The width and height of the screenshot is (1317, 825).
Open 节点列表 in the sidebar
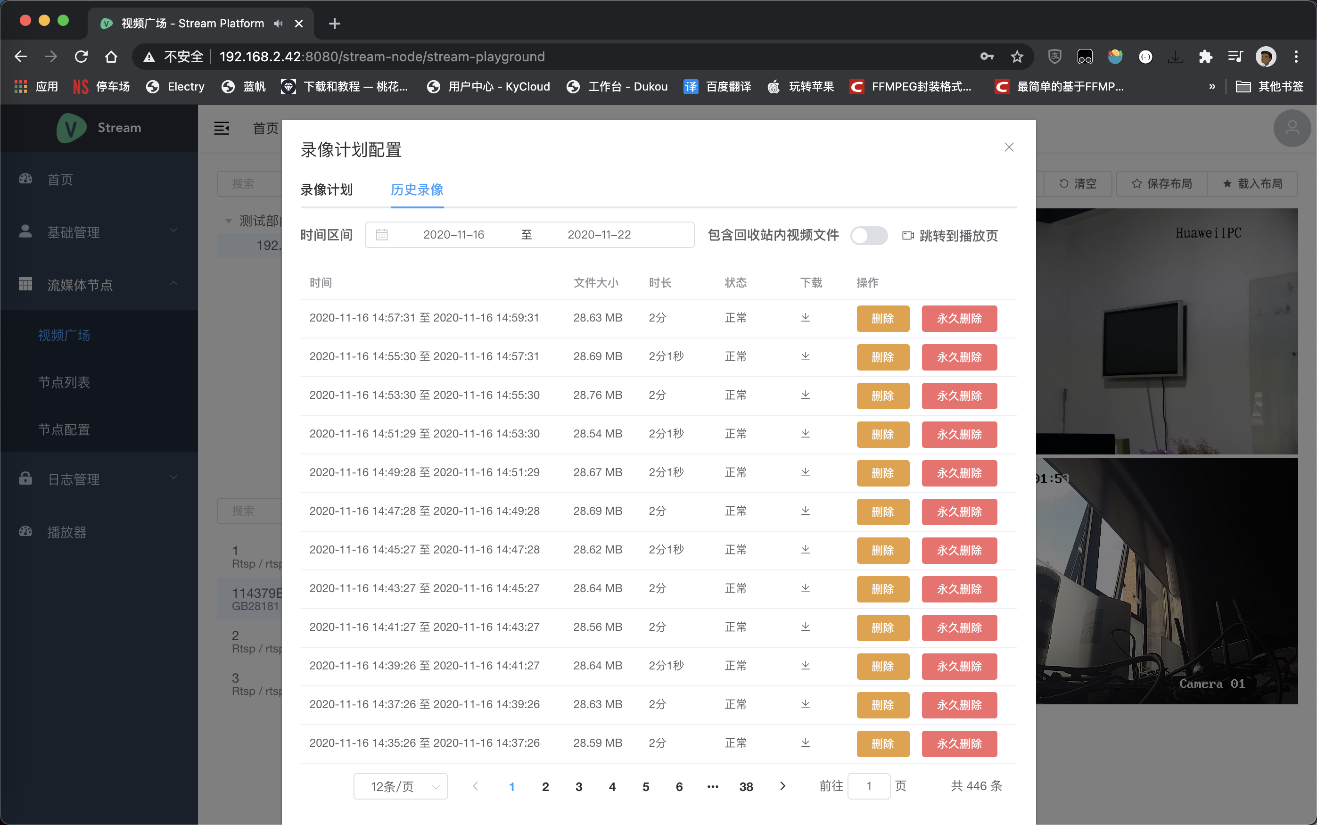pyautogui.click(x=64, y=382)
